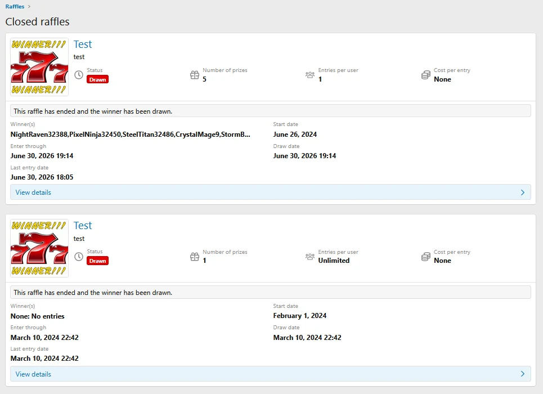This screenshot has height=394, width=543.
Task: Click the chevron arrow on first View details bar
Action: [523, 192]
